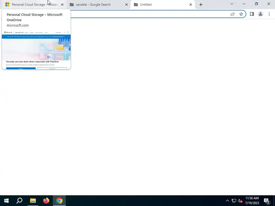
Task: Open a new tab with plus button
Action: click(x=201, y=5)
